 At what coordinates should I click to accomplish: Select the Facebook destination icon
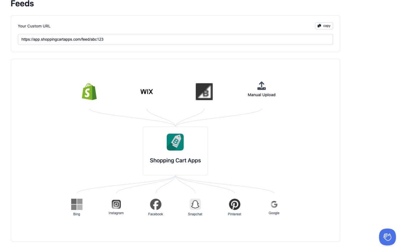click(x=156, y=204)
